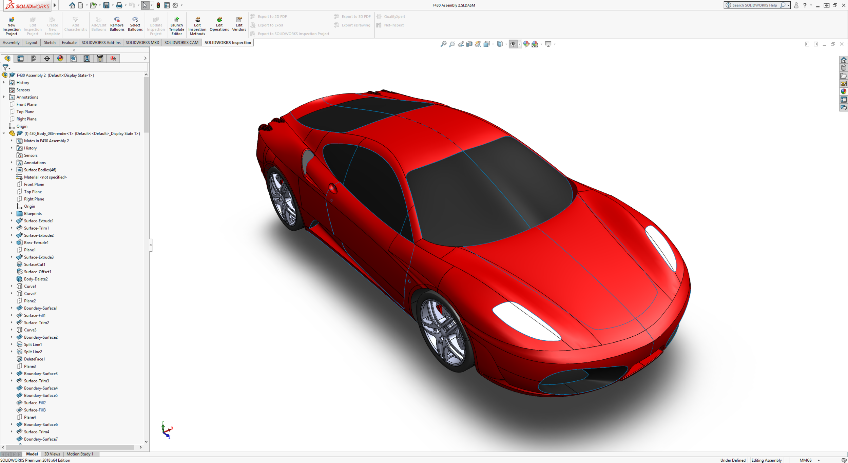Click the Zoom to Area icon

[452, 44]
